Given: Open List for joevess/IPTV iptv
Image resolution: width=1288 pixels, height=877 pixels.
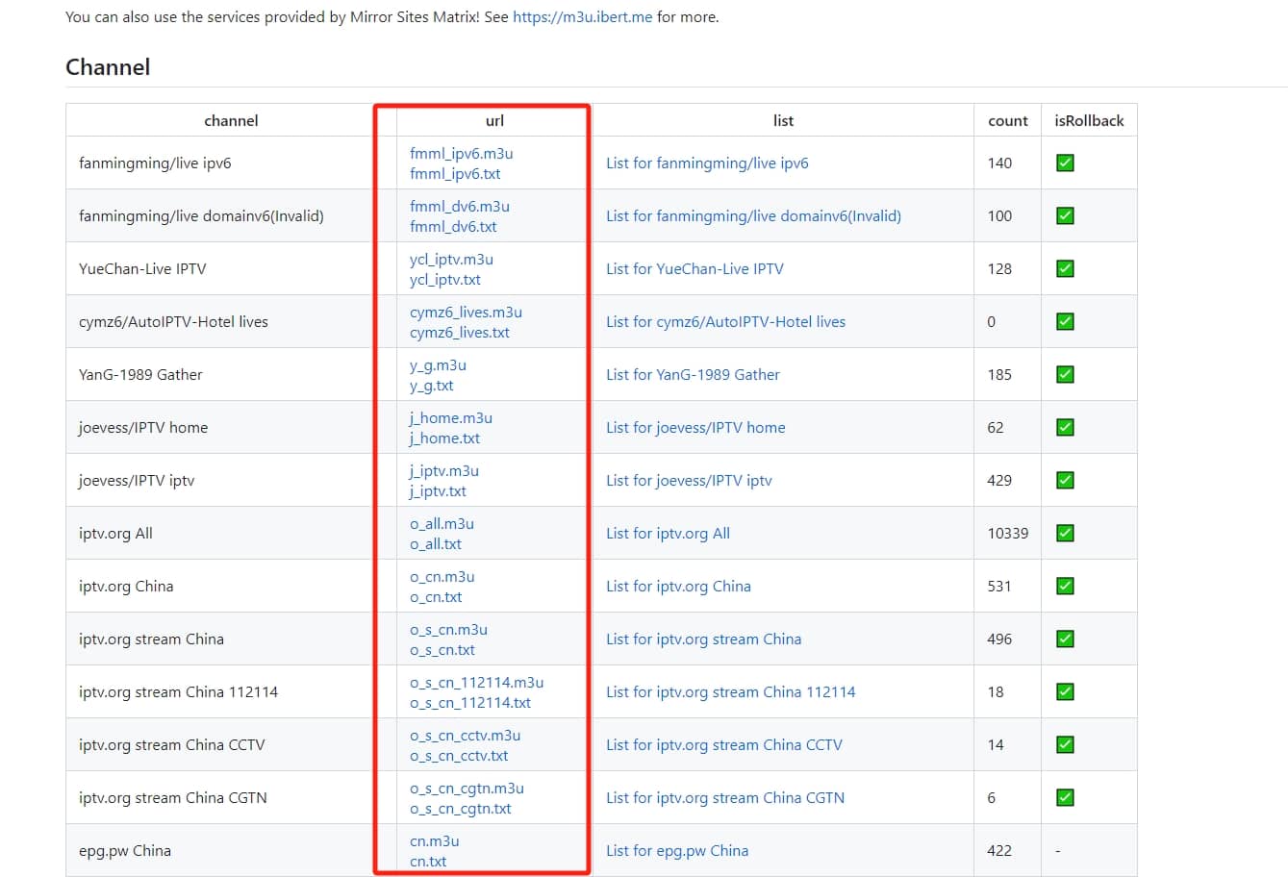Looking at the screenshot, I should coord(689,480).
